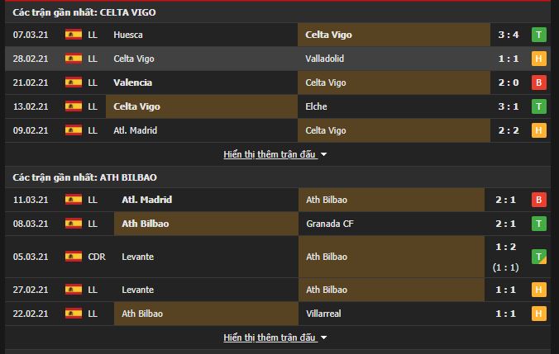
Task: Click dropdown arrow under Ath Bilbao matches
Action: coord(323,337)
